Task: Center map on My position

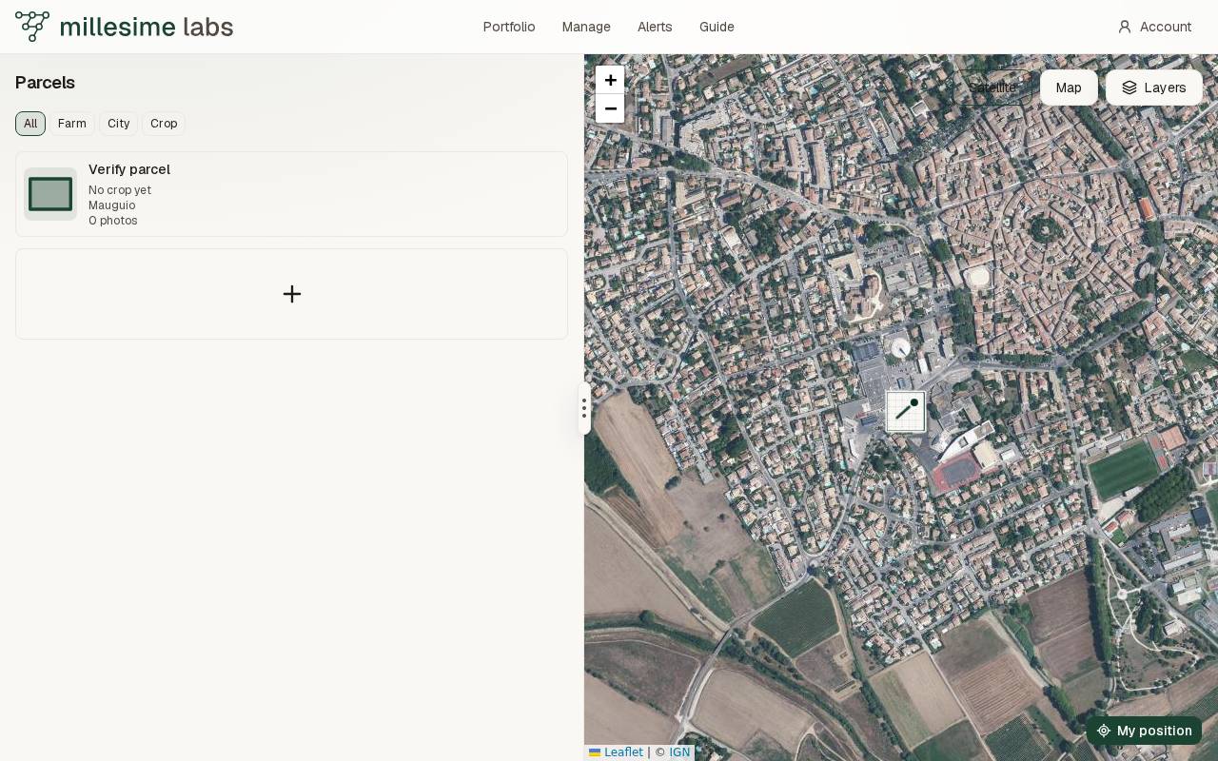Action: click(x=1144, y=731)
